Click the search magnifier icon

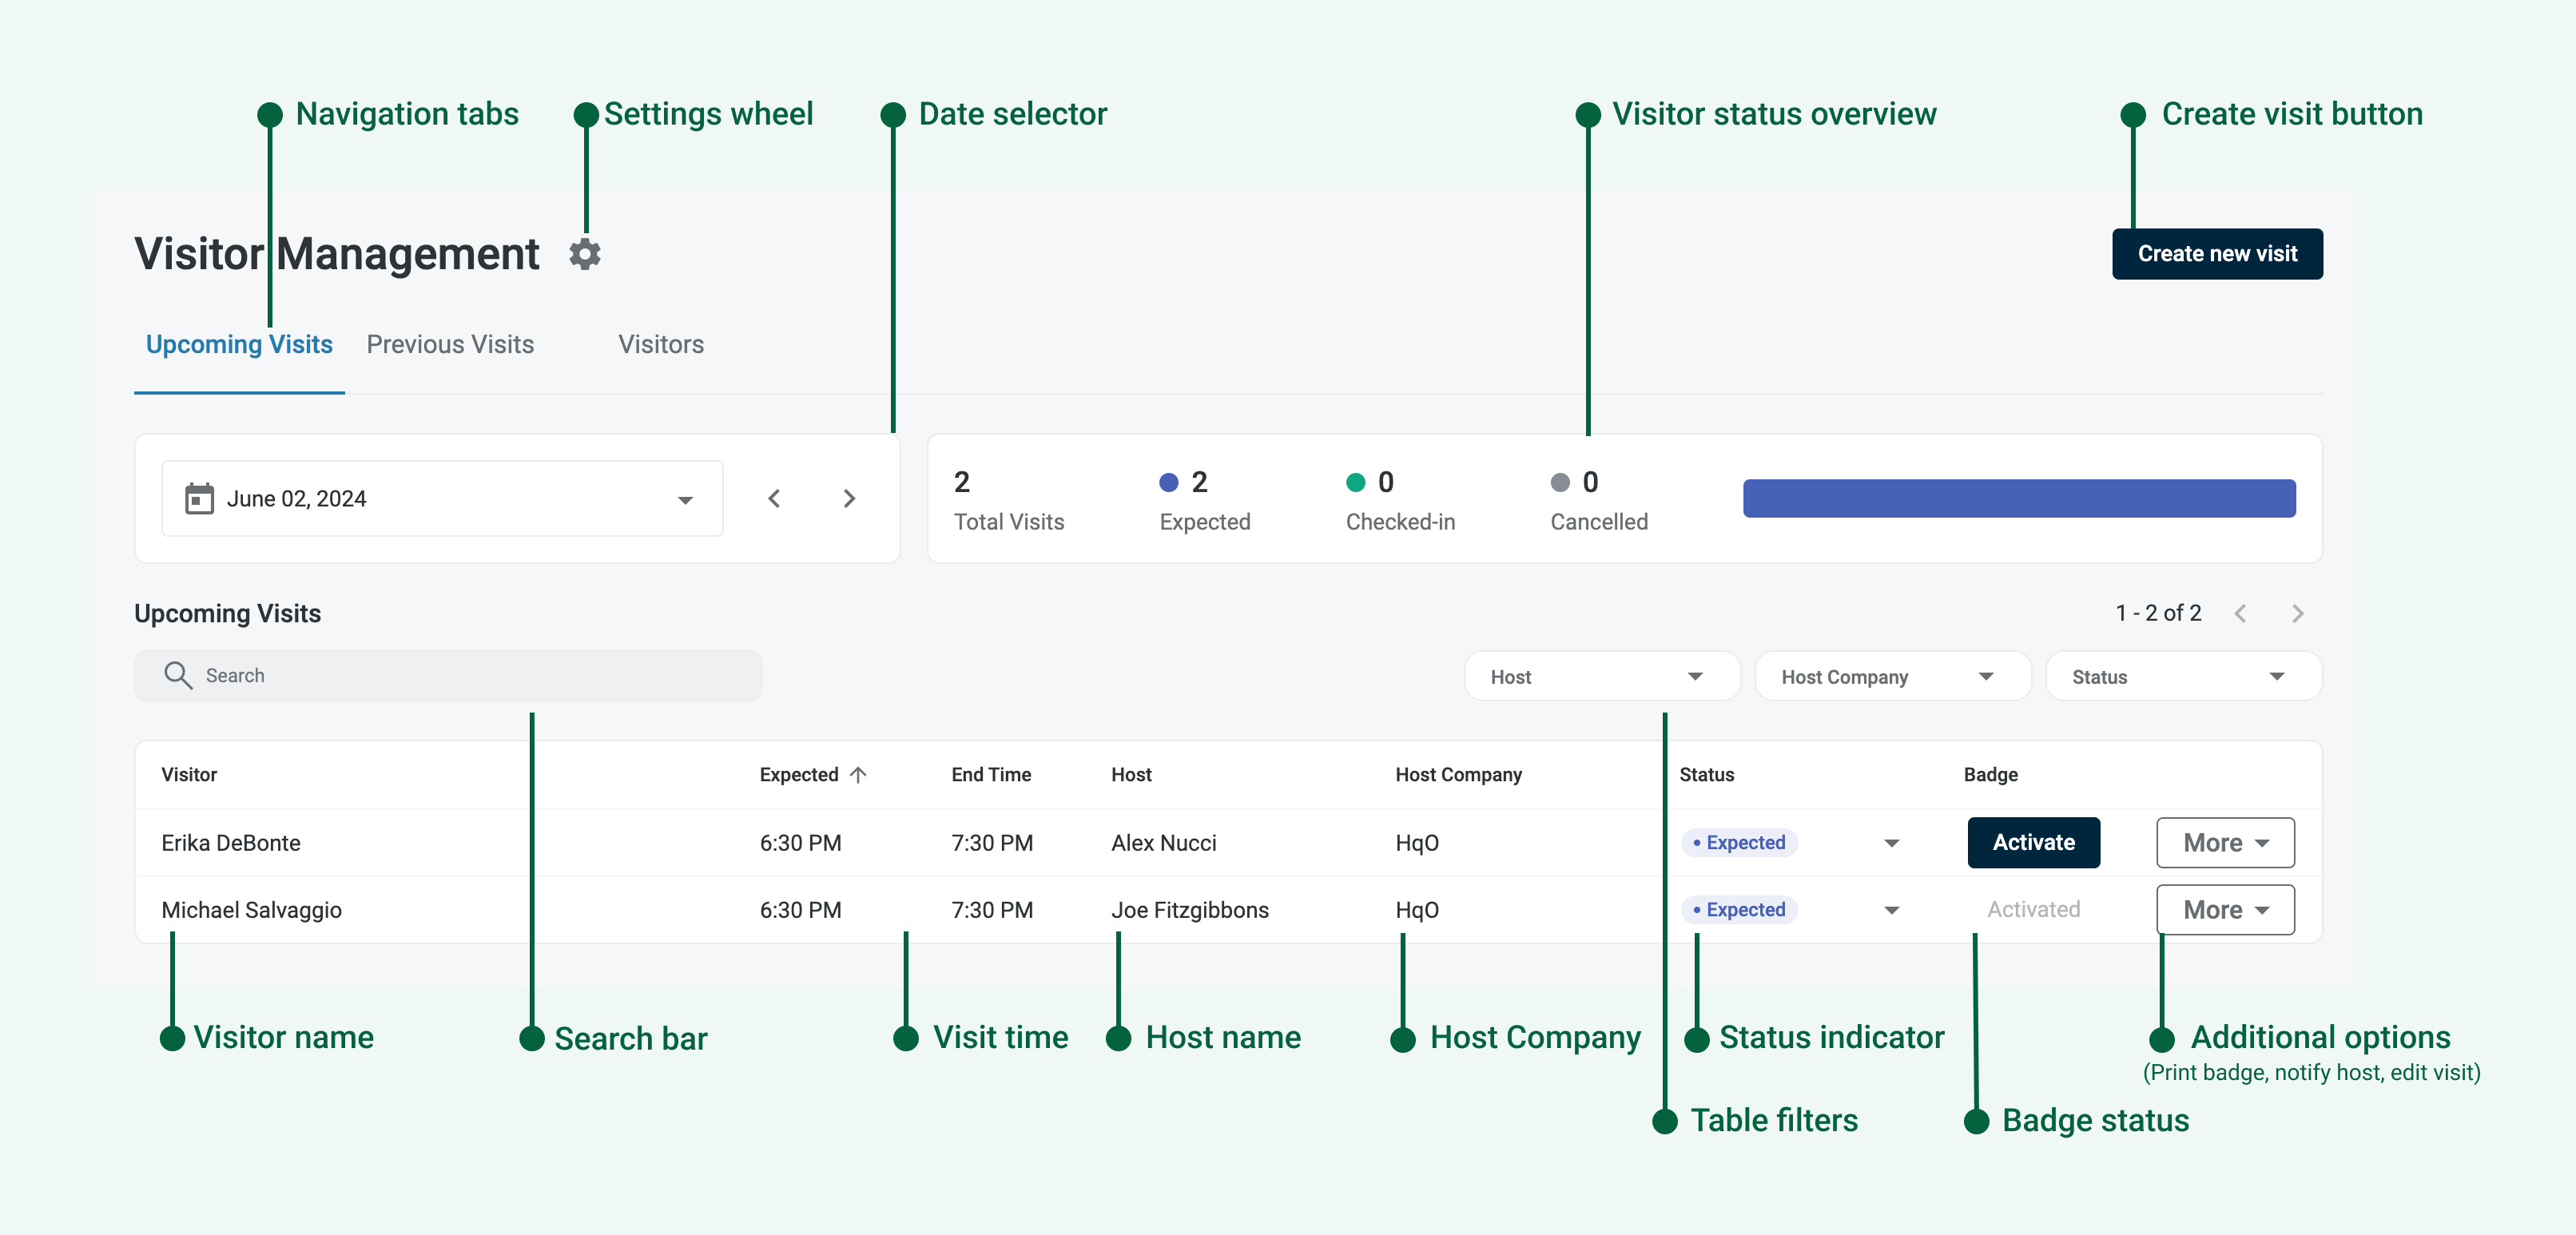[x=178, y=675]
